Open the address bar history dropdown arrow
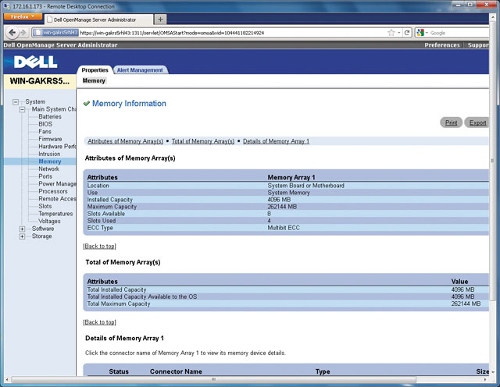The height and width of the screenshot is (387, 500). 399,33
